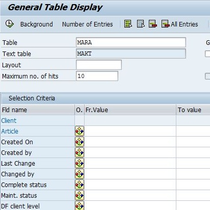The width and height of the screenshot is (210, 210).
Task: Click the Background button
Action: 37,24
